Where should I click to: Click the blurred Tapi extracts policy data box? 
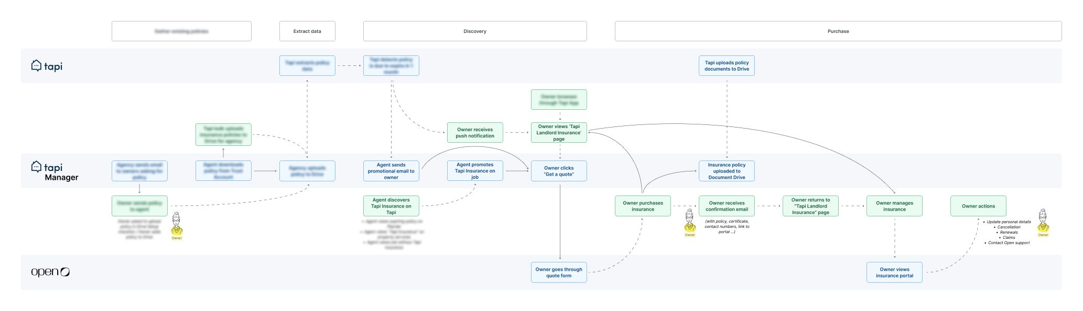(307, 66)
